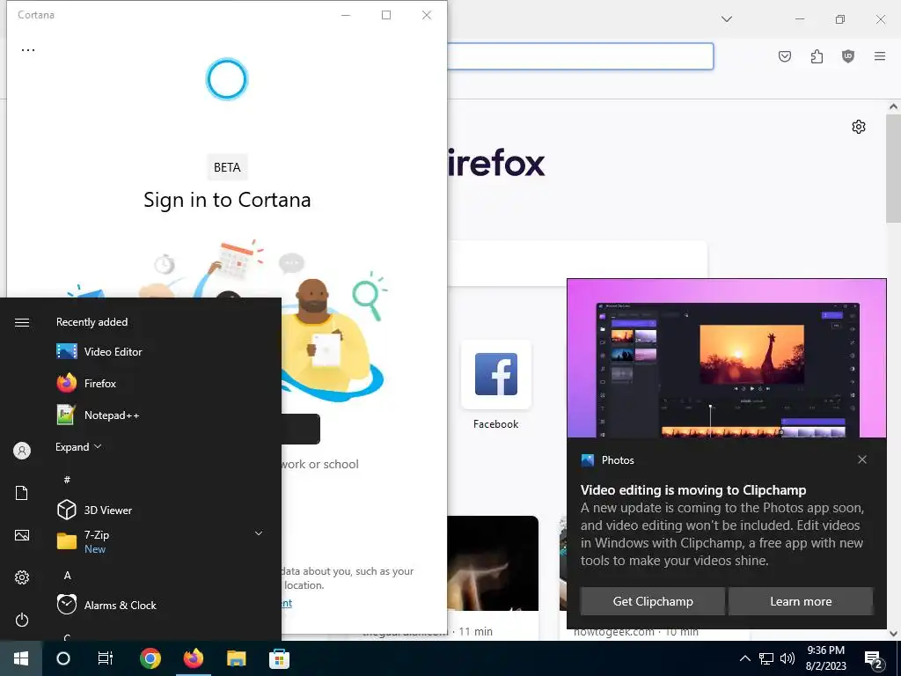Click the Cortana circle logo

pos(226,79)
